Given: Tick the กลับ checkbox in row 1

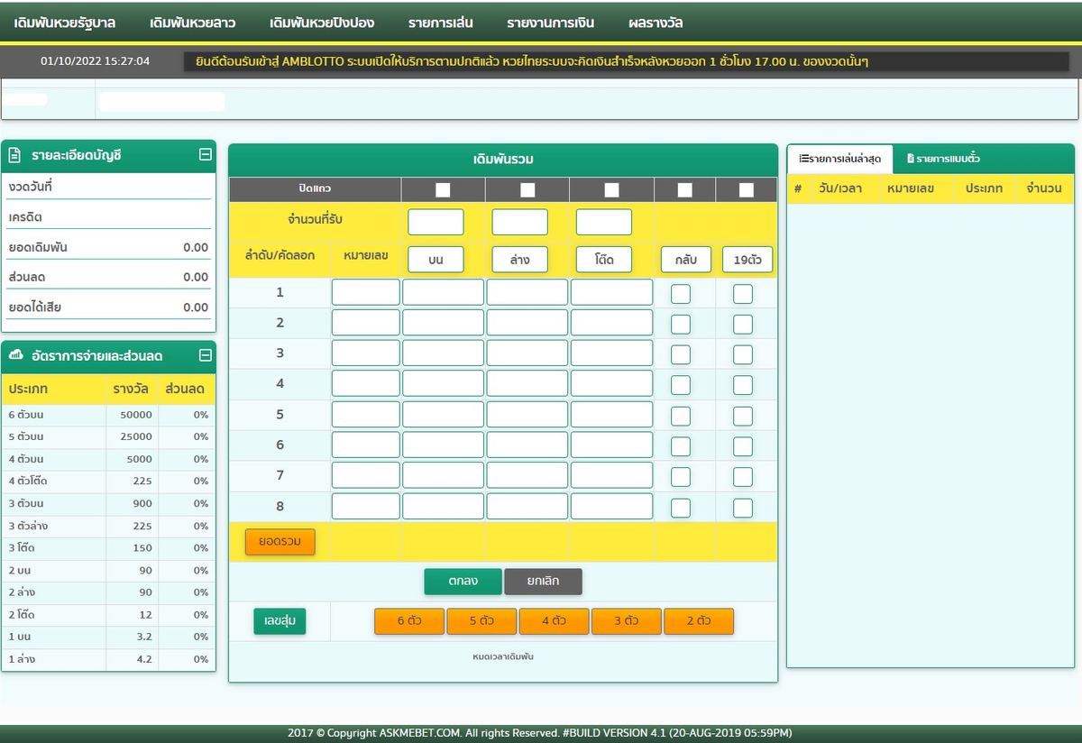Looking at the screenshot, I should tap(681, 294).
